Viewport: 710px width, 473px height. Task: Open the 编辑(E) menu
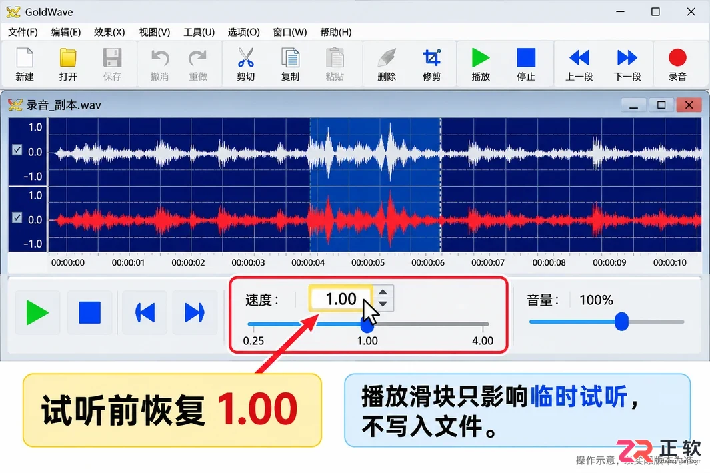tap(65, 32)
